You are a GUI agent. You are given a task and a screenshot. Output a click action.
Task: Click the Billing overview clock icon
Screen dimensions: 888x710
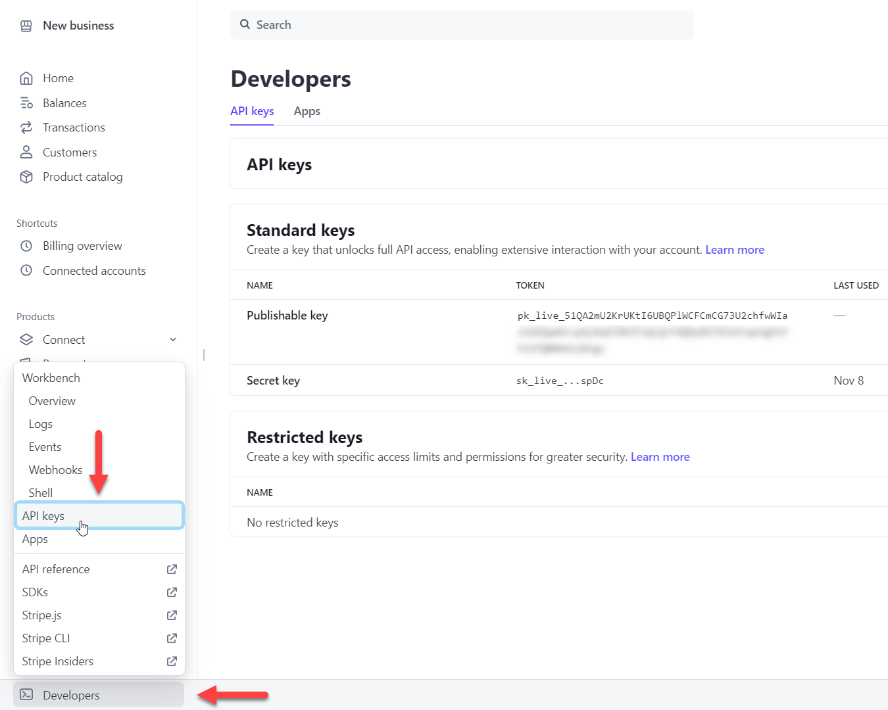[x=26, y=246]
